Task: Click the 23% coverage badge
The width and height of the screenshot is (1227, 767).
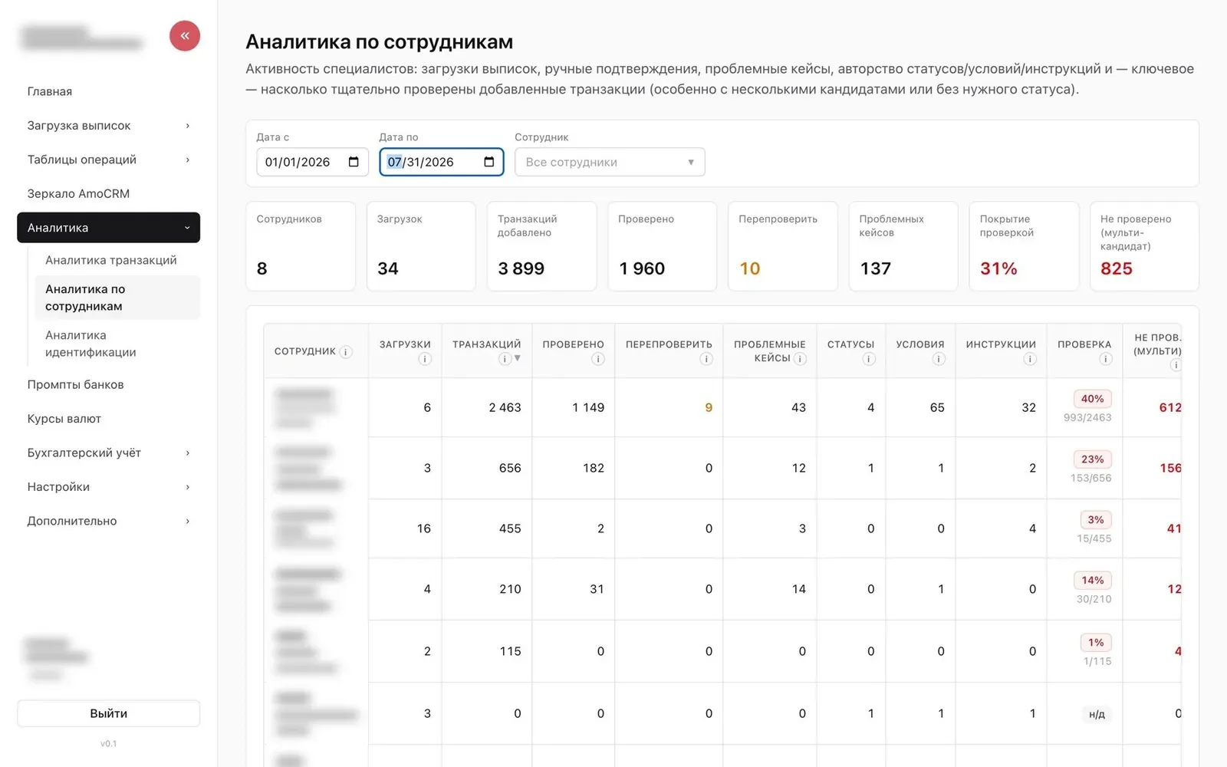Action: pyautogui.click(x=1092, y=459)
